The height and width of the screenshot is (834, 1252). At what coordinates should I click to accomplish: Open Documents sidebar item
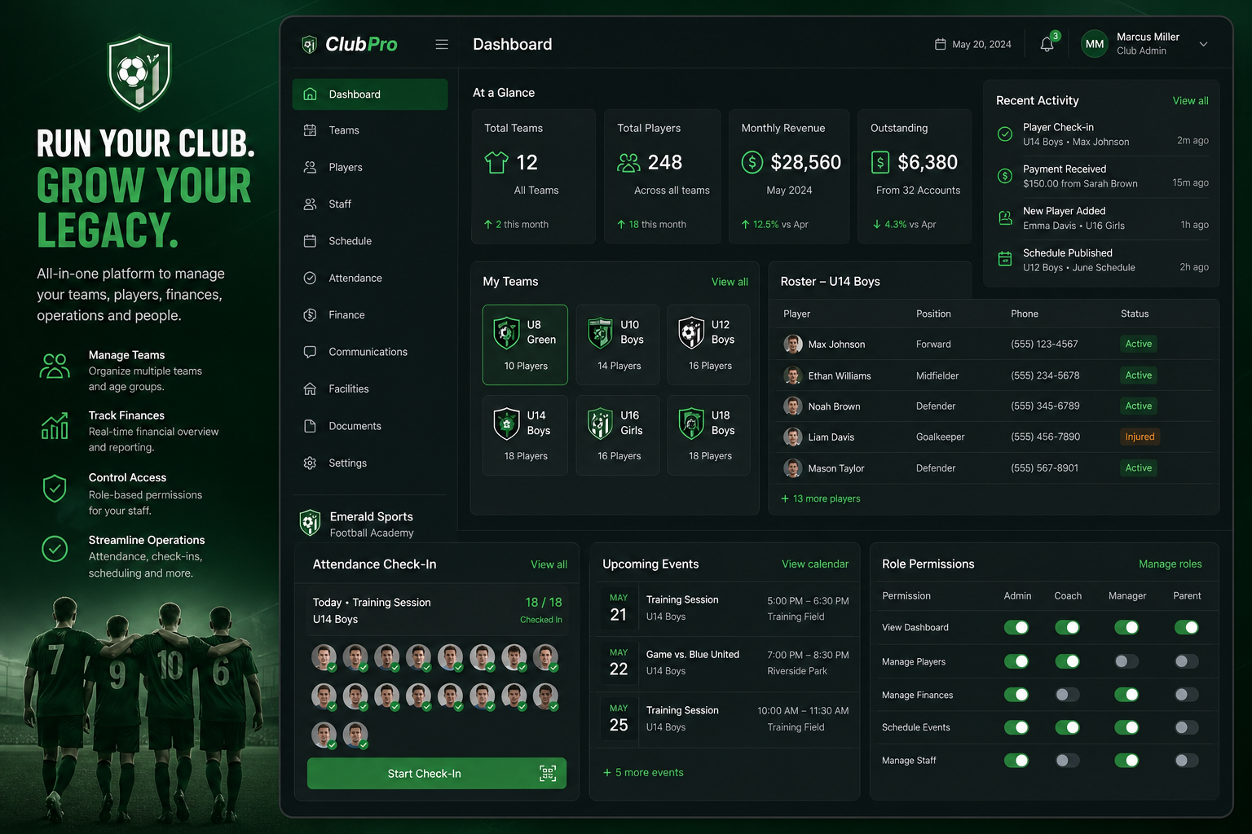point(370,426)
